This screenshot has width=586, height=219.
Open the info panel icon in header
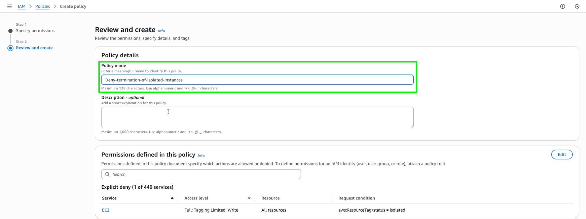pos(562,6)
